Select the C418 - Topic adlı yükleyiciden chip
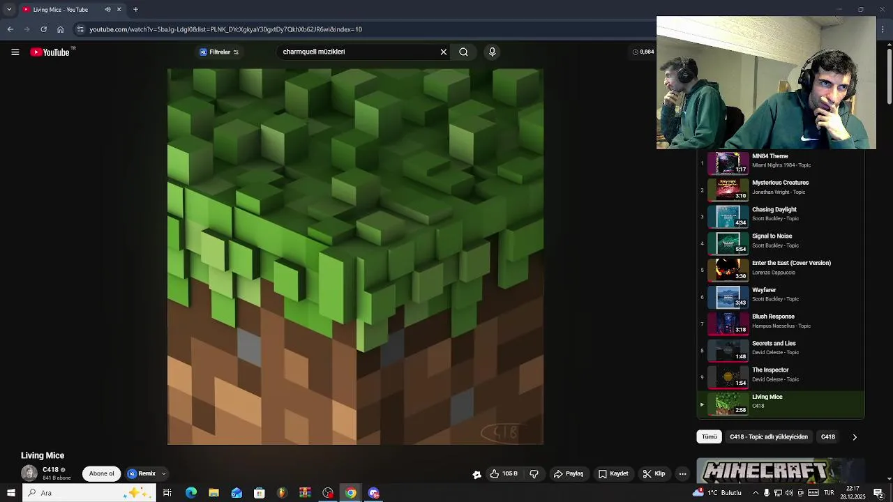The width and height of the screenshot is (893, 502). [x=768, y=437]
